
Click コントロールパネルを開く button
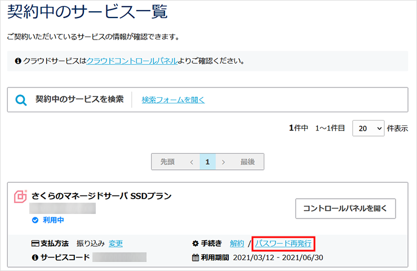coord(345,208)
